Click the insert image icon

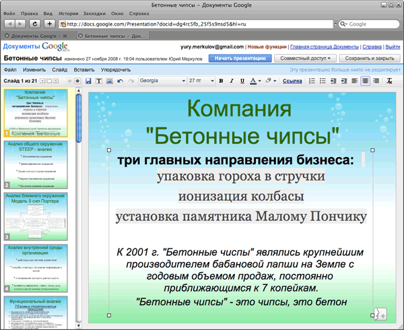(110, 81)
